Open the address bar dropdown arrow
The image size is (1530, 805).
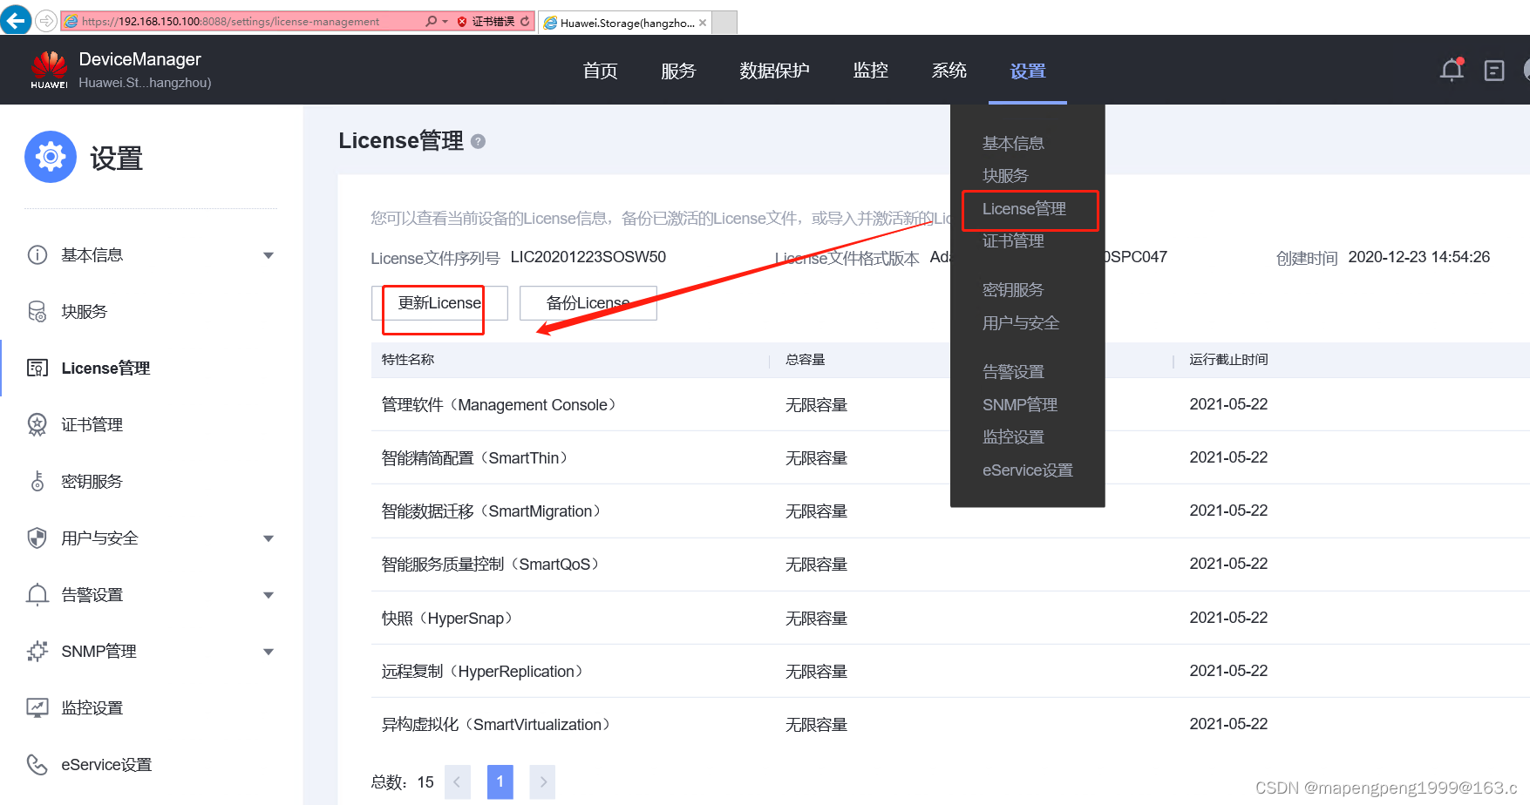(445, 22)
